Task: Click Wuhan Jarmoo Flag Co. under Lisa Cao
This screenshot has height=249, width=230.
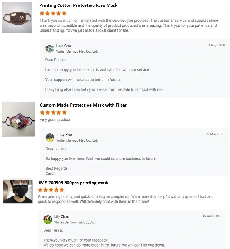Action: pyautogui.click(x=77, y=52)
